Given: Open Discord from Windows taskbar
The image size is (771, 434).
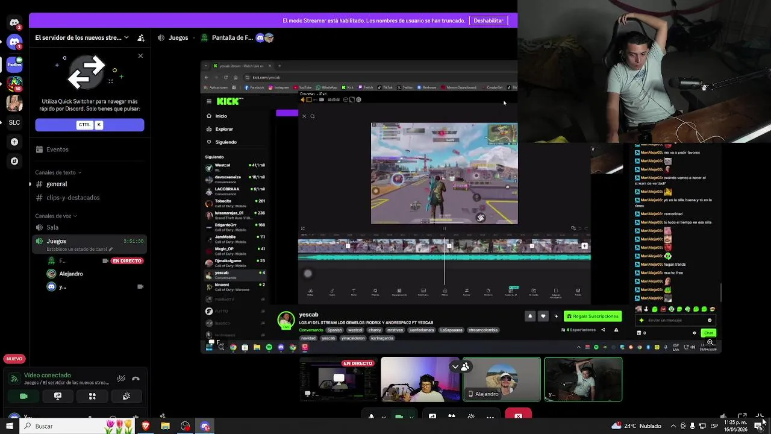Looking at the screenshot, I should [x=205, y=426].
